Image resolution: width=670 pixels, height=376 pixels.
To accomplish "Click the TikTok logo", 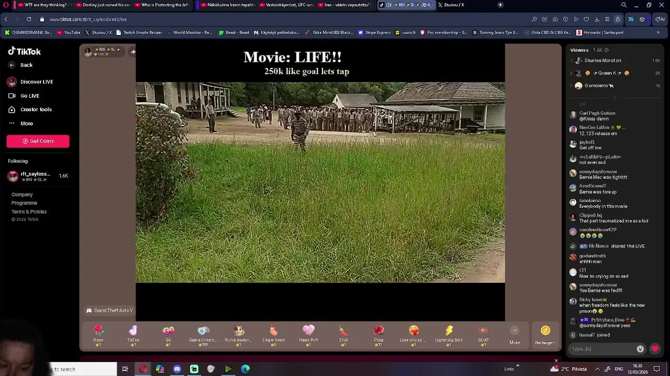I will point(24,51).
